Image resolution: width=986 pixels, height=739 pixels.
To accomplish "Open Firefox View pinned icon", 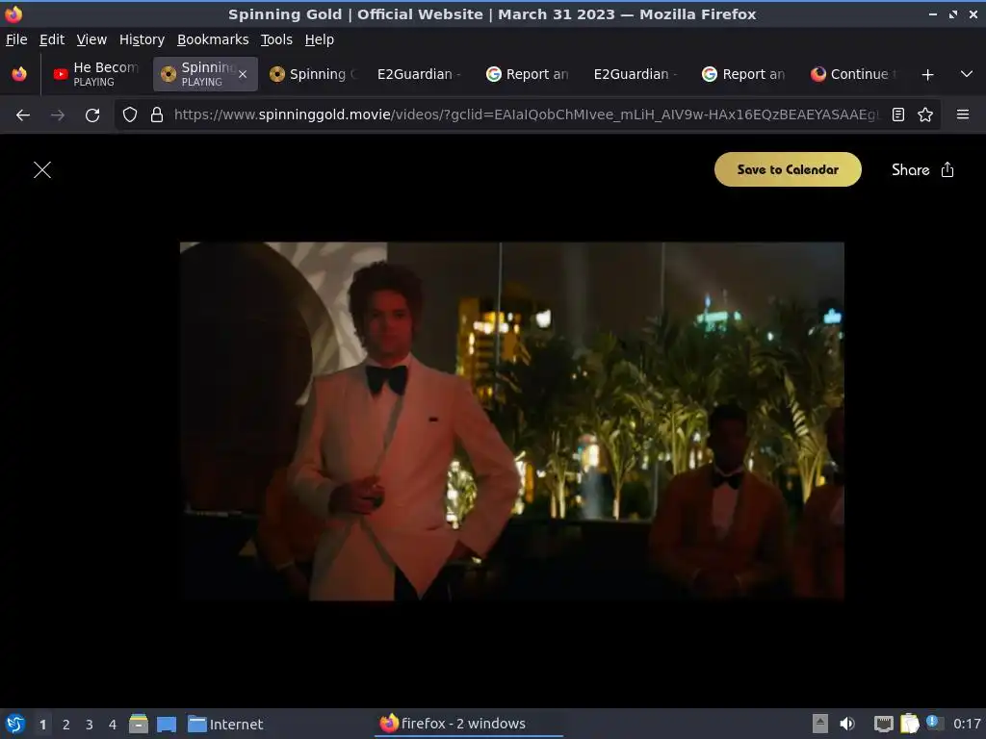I will pyautogui.click(x=19, y=74).
